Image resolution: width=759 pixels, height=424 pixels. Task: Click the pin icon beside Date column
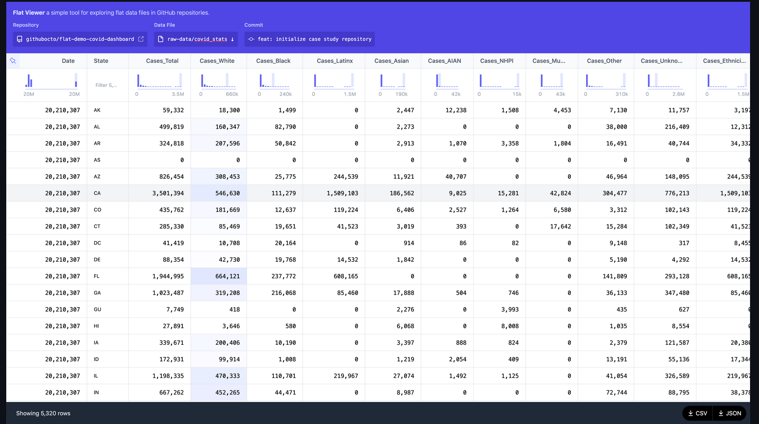[x=13, y=61]
